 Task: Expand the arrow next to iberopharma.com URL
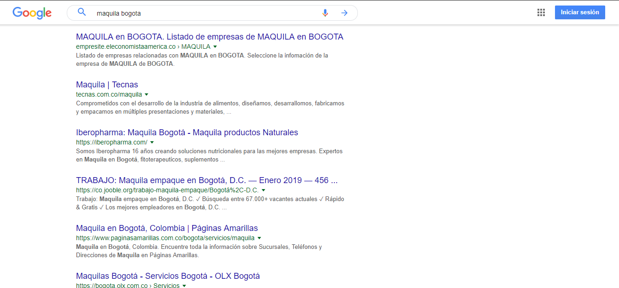coord(152,143)
